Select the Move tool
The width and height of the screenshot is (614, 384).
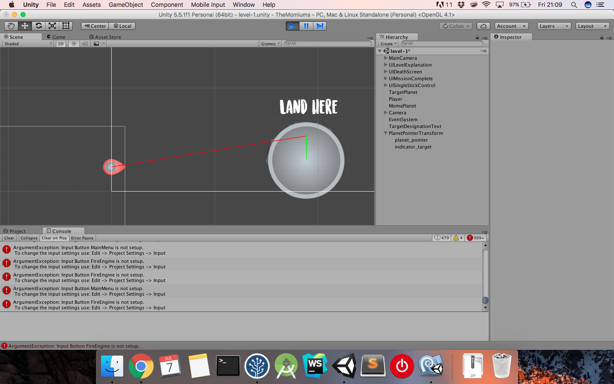click(x=25, y=26)
